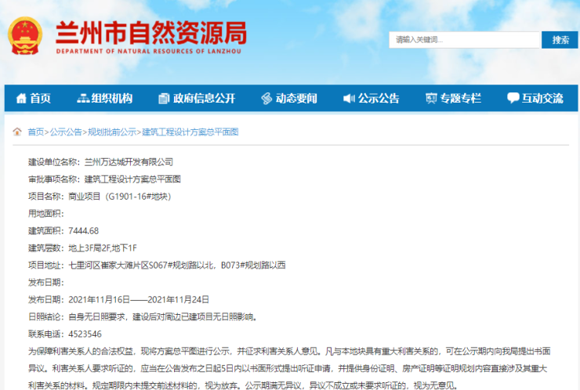Click the document icon beside 政府信息公开

[164, 99]
